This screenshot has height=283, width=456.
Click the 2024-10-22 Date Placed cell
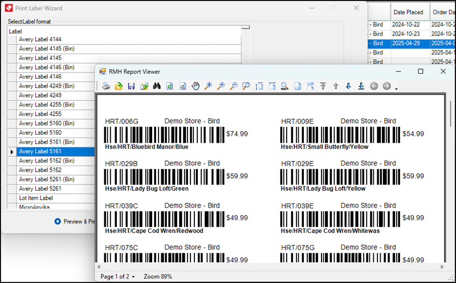410,25
